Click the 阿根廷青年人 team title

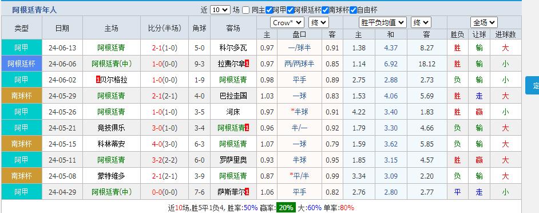coord(34,10)
